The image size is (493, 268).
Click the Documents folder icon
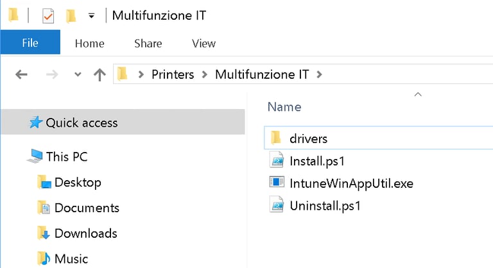click(44, 207)
